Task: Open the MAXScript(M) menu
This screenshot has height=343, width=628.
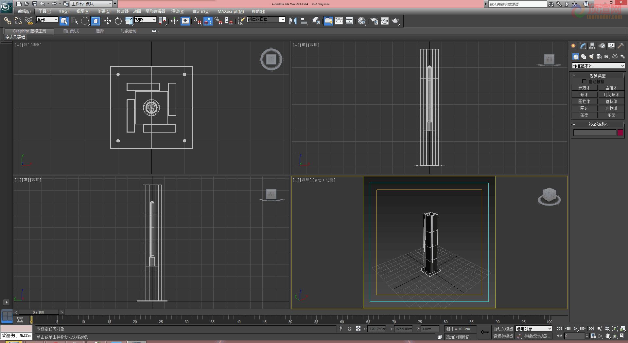Action: pyautogui.click(x=231, y=11)
